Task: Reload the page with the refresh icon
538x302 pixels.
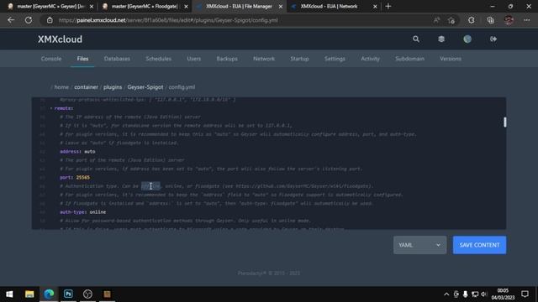Action: tap(29, 20)
